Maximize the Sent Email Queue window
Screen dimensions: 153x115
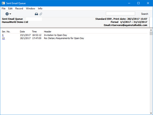138,3
